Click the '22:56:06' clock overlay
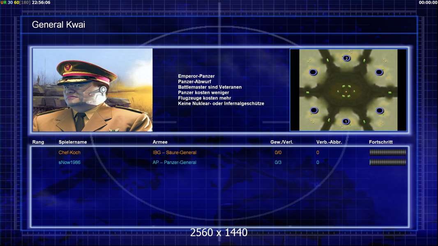This screenshot has width=438, height=246. pos(41,2)
